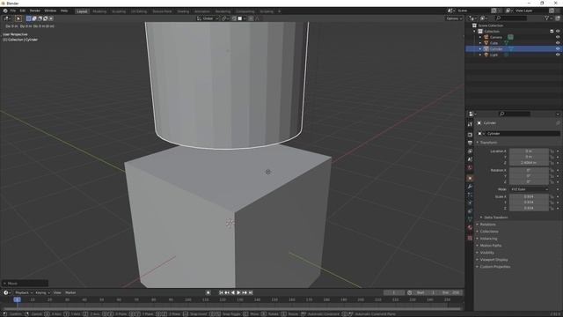
Task: Open the File menu
Action: (x=13, y=11)
